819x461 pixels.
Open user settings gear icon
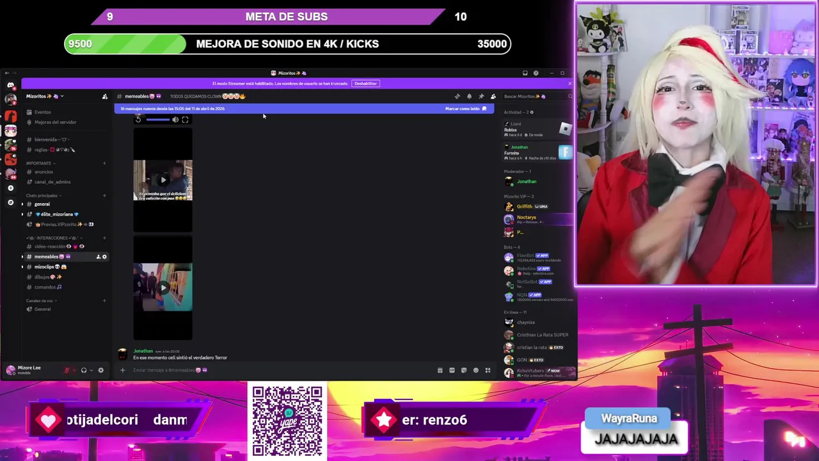(x=100, y=370)
